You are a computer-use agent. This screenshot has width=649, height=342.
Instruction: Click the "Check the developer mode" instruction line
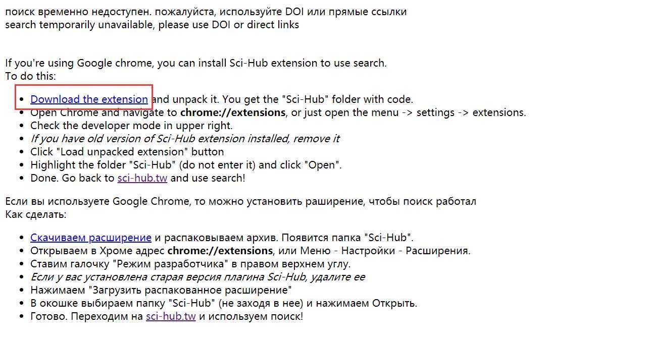[131, 126]
